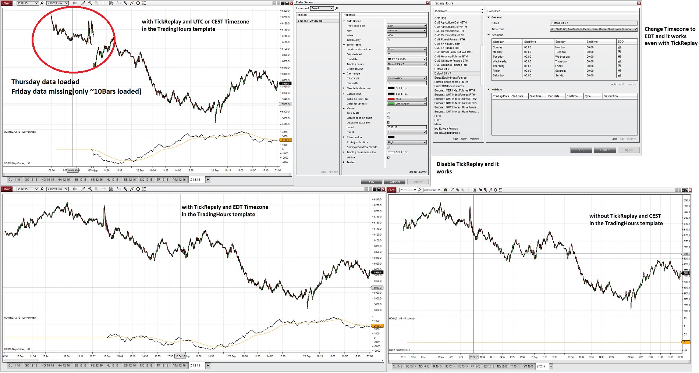699x373 pixels.
Task: Show the Data Box in top chart
Action: (111, 3)
